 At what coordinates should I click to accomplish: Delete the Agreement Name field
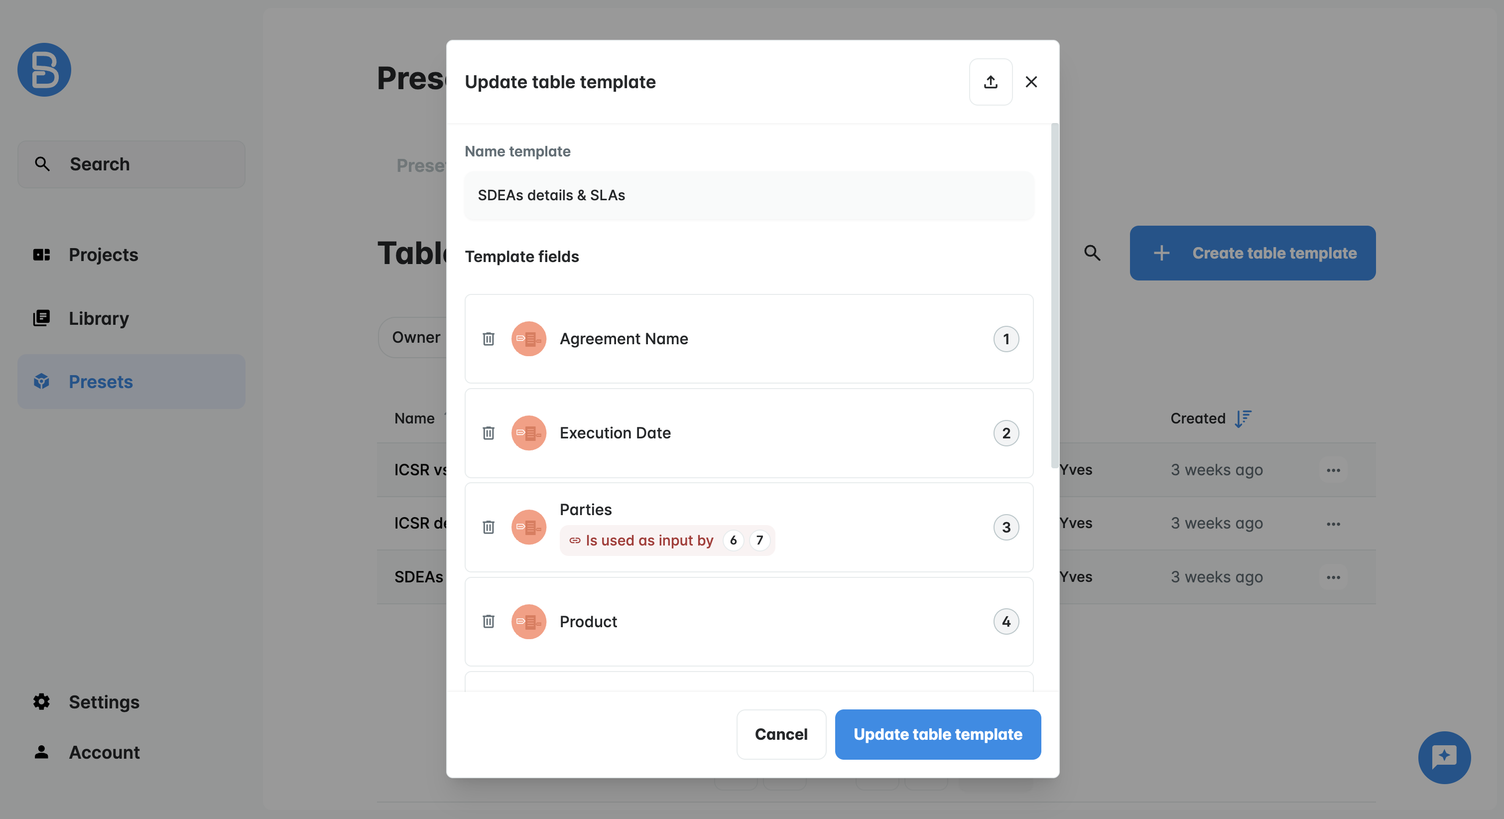tap(489, 339)
